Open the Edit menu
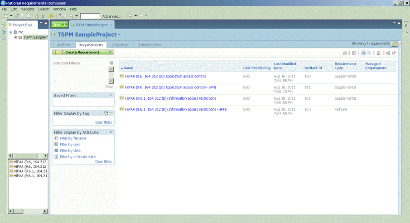410x223 pixels. coord(14,9)
